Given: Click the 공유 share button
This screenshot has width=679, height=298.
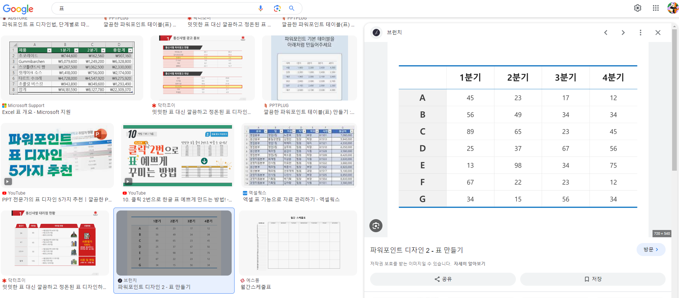Looking at the screenshot, I should pos(443,279).
